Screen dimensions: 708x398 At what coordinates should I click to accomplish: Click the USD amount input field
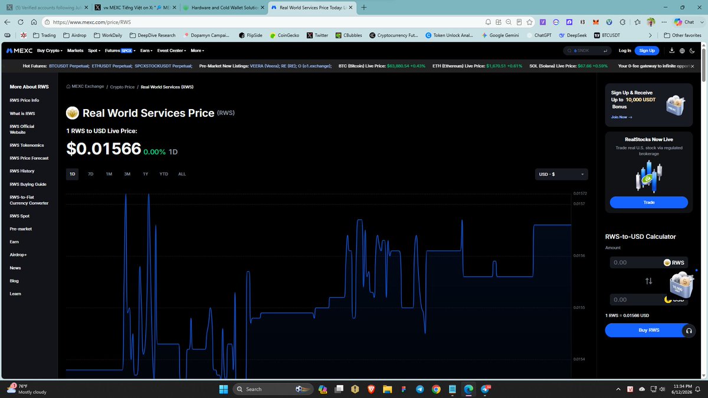(x=648, y=300)
